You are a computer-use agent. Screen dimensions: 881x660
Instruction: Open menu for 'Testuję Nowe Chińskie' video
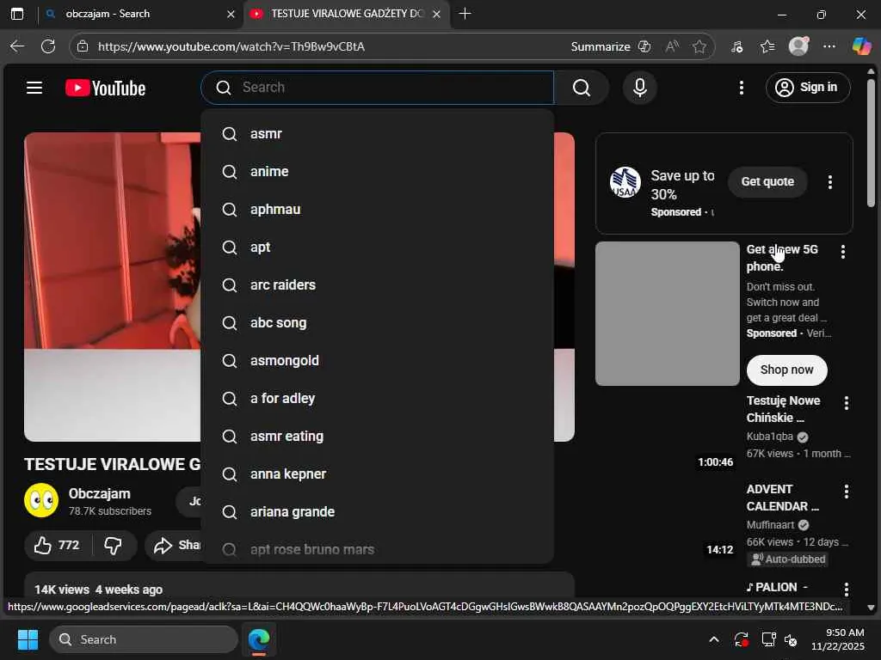tap(847, 403)
